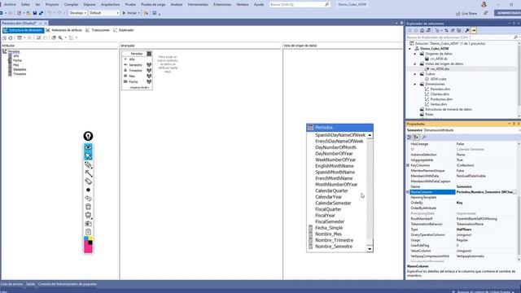Click the Iniciar start button
The width and height of the screenshot is (521, 293).
coord(129,13)
